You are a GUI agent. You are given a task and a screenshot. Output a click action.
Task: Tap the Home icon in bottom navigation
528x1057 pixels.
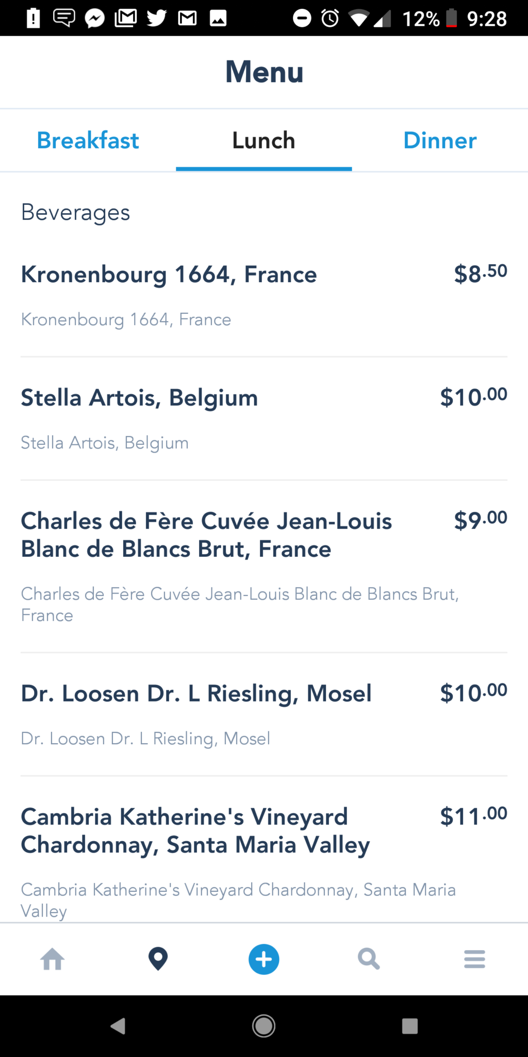point(53,959)
